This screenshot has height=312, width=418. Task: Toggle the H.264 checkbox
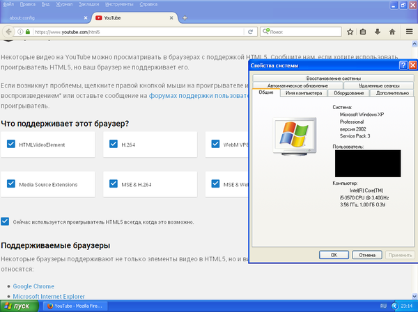pos(114,144)
